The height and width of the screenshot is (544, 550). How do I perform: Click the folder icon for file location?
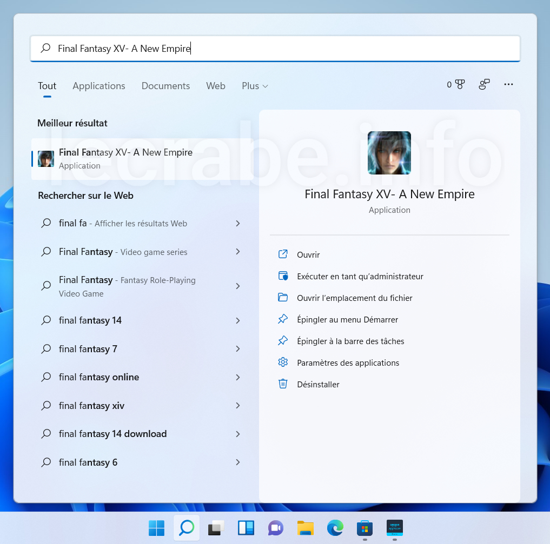coord(283,298)
